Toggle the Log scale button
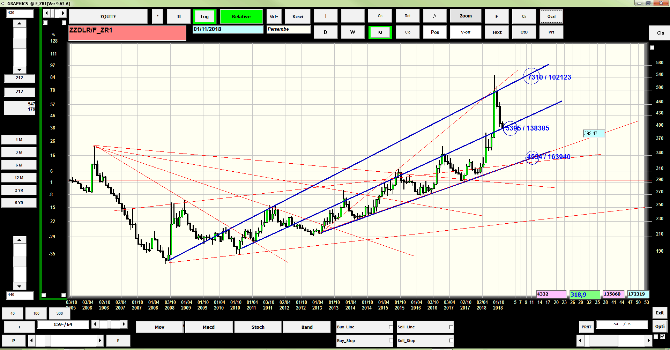The height and width of the screenshot is (350, 670). coord(204,16)
